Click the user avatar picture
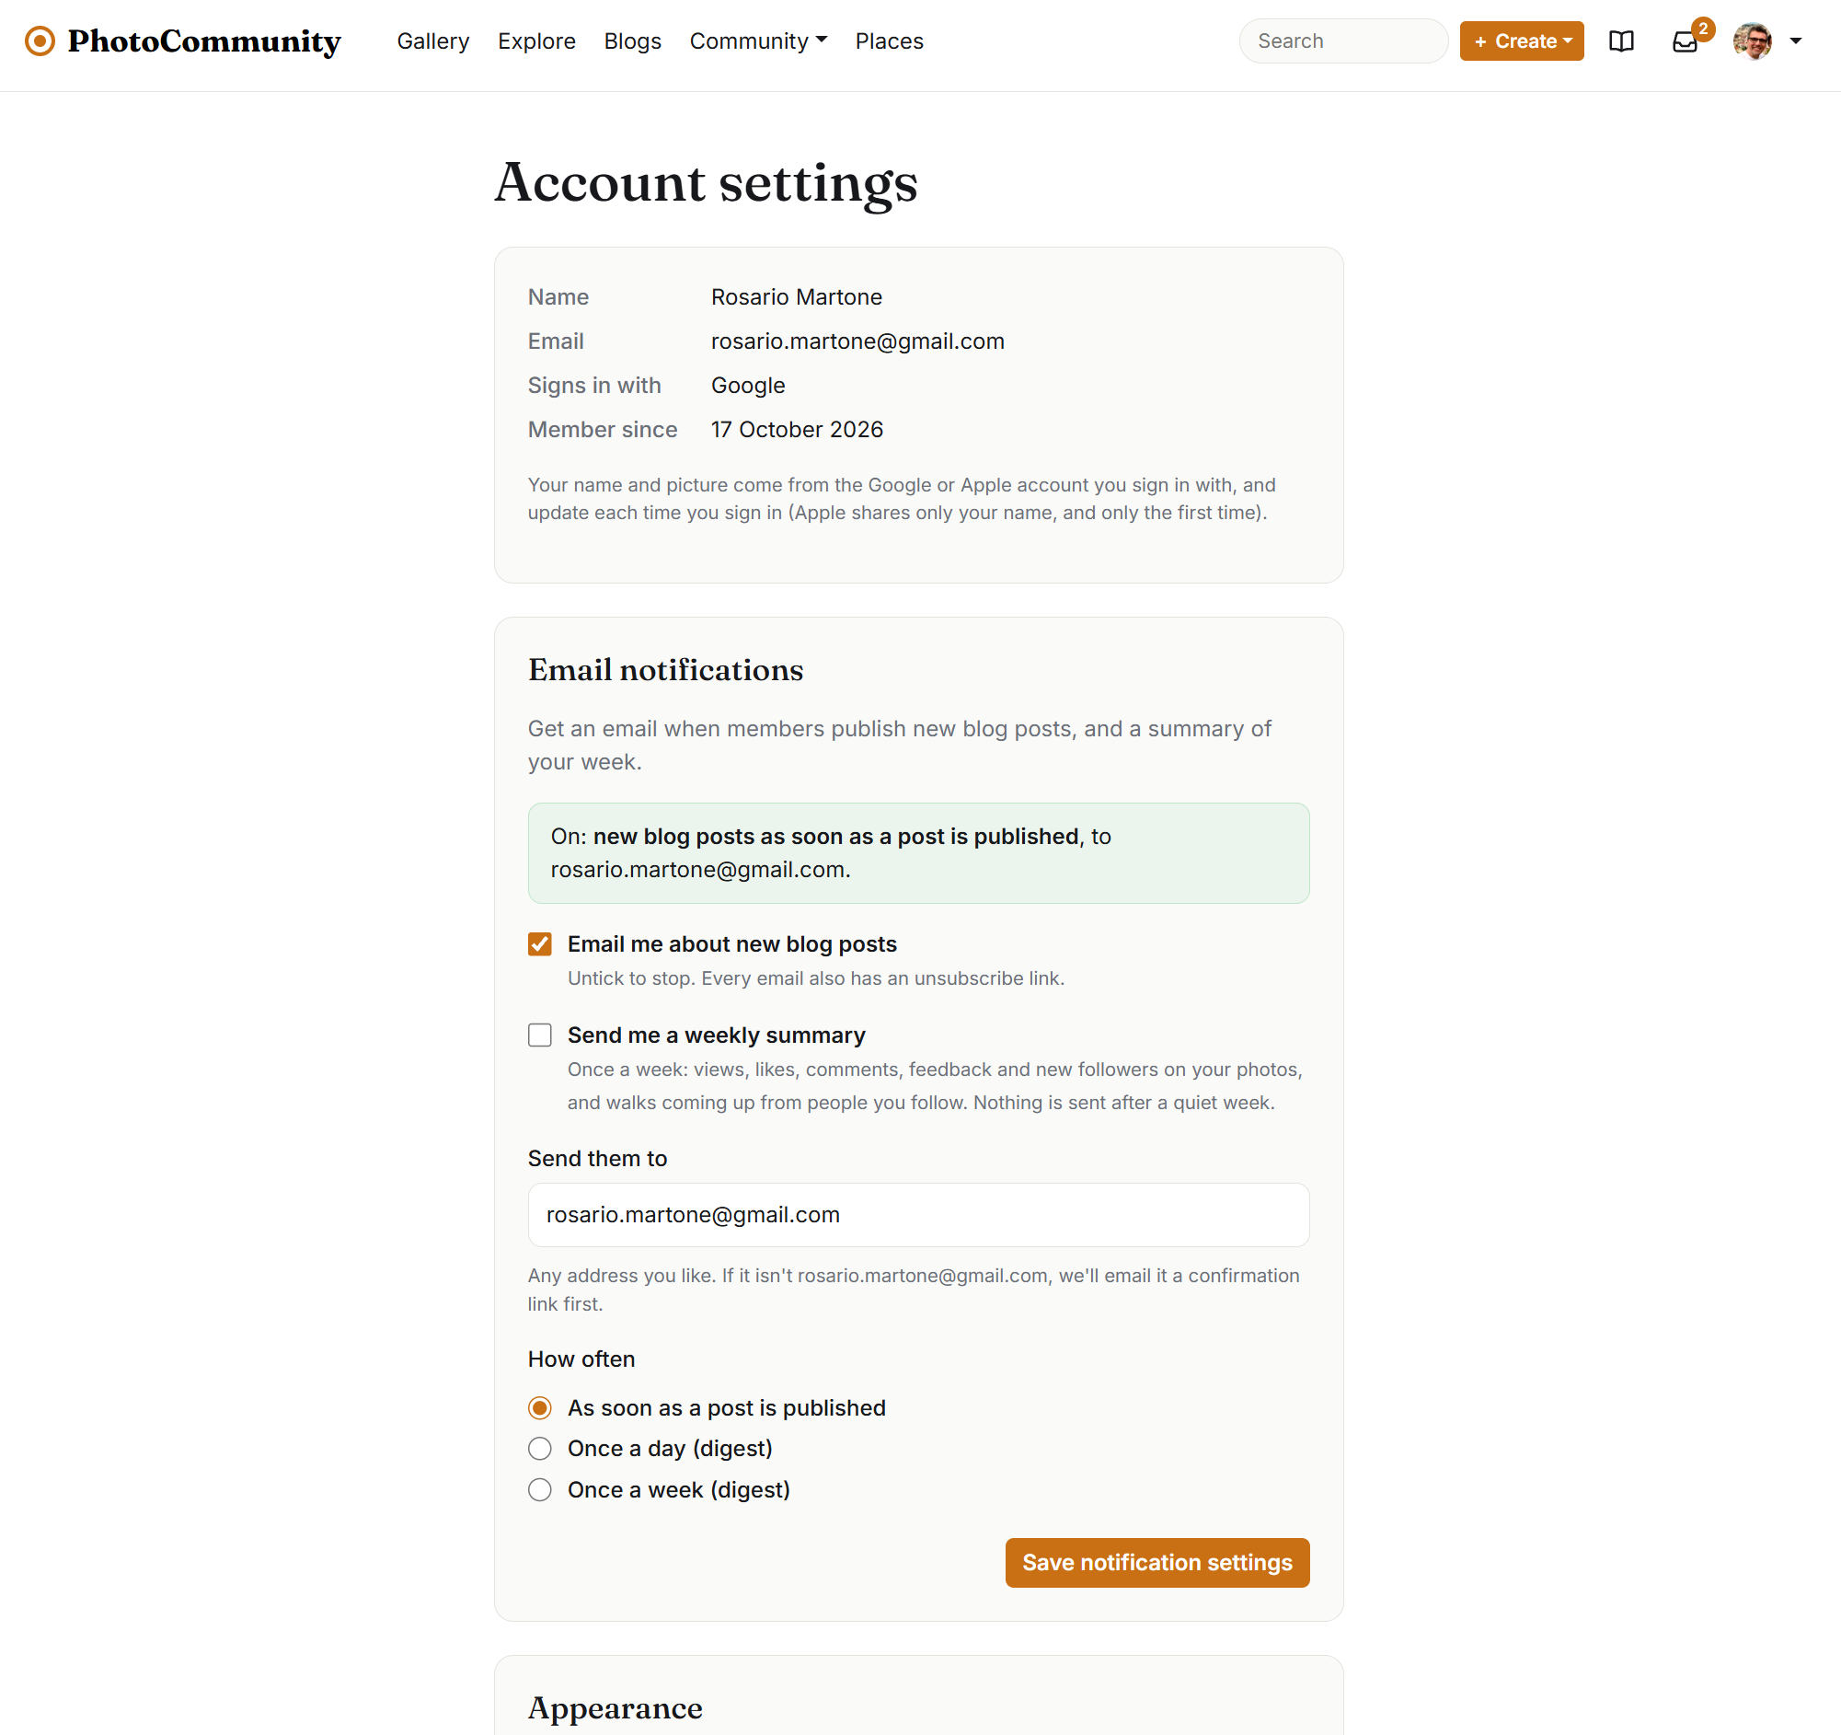 coord(1752,40)
